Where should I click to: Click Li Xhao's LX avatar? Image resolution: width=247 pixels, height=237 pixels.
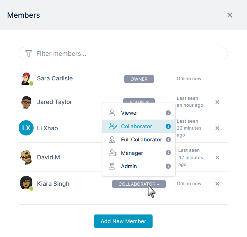[x=26, y=128]
